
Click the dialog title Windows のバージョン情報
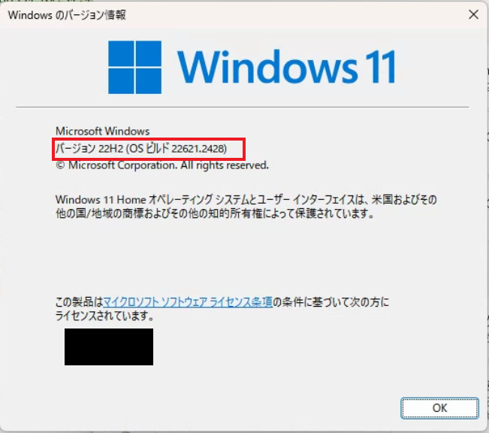(x=67, y=15)
